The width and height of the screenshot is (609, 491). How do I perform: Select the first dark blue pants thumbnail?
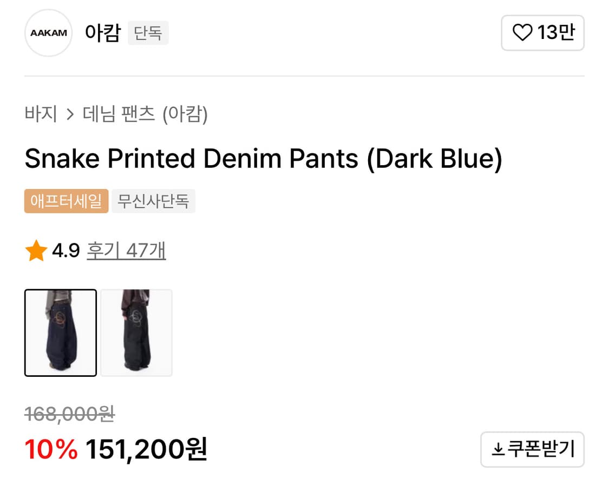61,332
